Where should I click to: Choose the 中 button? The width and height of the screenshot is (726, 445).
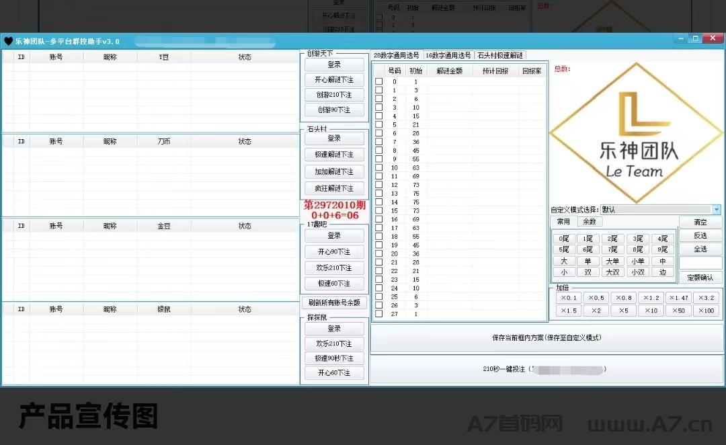tap(663, 261)
